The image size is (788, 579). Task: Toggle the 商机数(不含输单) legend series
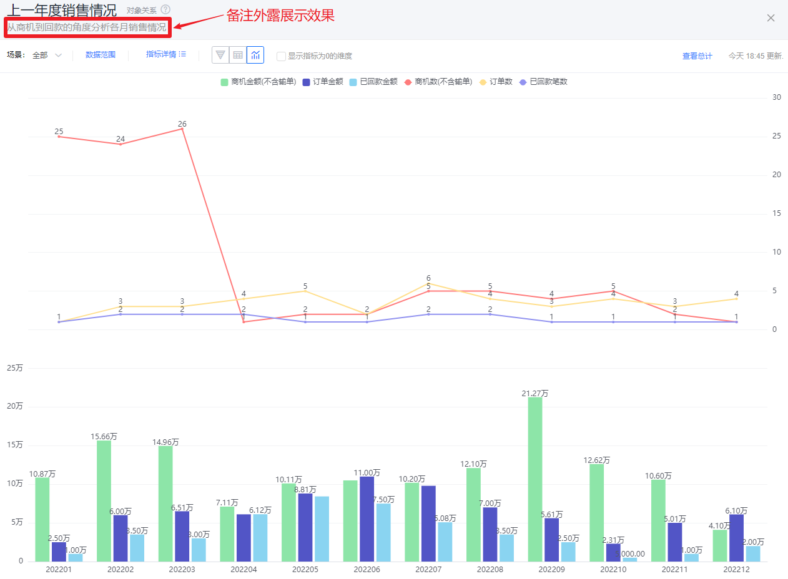pyautogui.click(x=438, y=82)
